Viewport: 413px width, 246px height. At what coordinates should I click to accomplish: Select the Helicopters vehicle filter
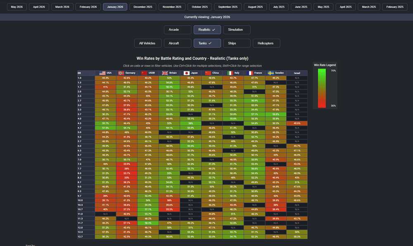[x=266, y=43]
